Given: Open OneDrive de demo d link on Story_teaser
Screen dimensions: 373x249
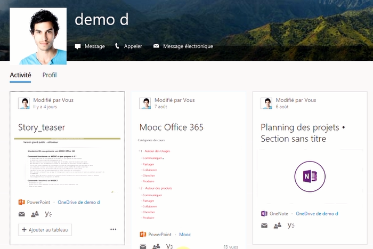Looking at the screenshot, I should click(79, 202).
